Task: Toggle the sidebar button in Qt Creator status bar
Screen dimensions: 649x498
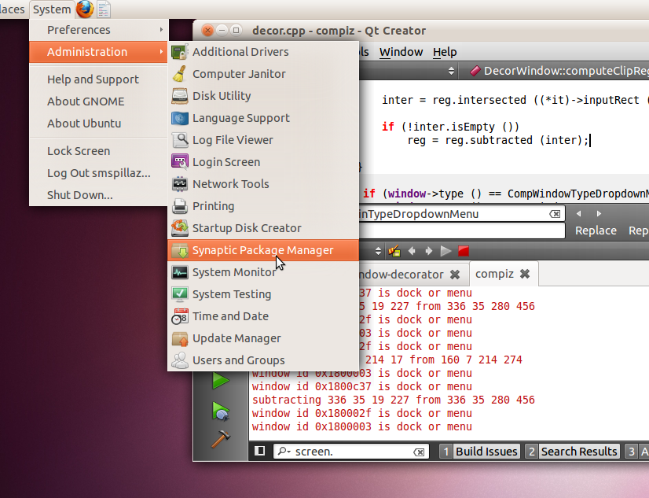Action: (x=259, y=451)
